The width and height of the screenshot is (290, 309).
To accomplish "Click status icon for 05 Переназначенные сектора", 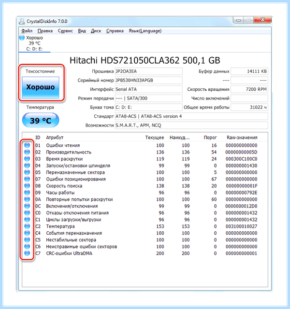I will [27, 172].
